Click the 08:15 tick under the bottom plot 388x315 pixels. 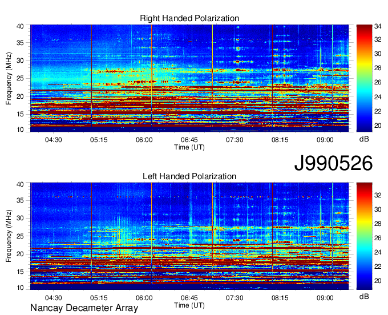280,298
